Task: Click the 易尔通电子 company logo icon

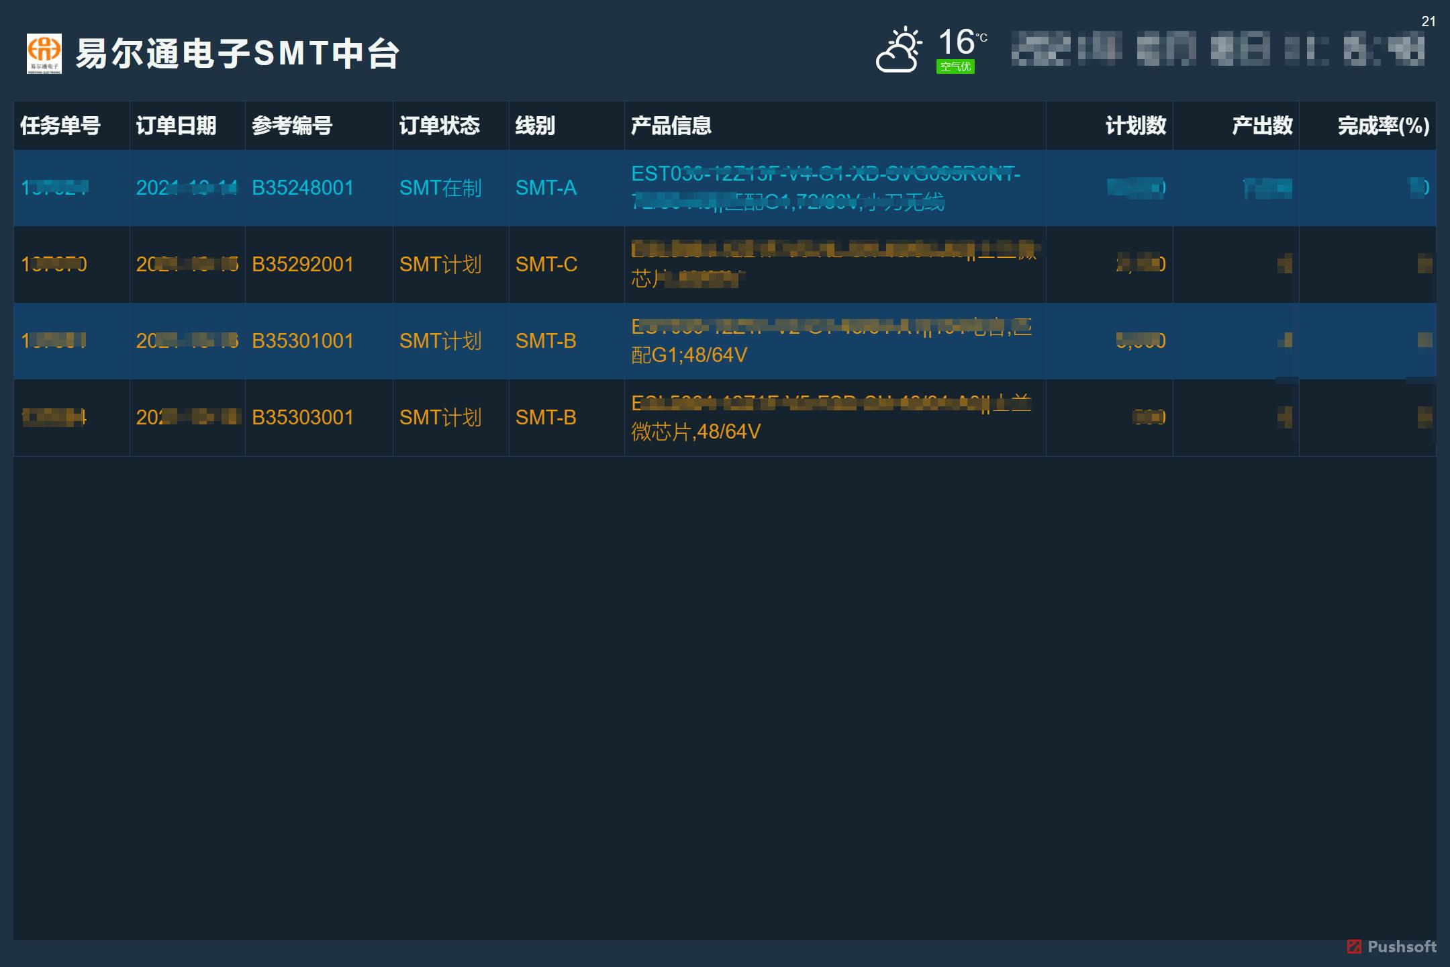Action: pyautogui.click(x=44, y=54)
